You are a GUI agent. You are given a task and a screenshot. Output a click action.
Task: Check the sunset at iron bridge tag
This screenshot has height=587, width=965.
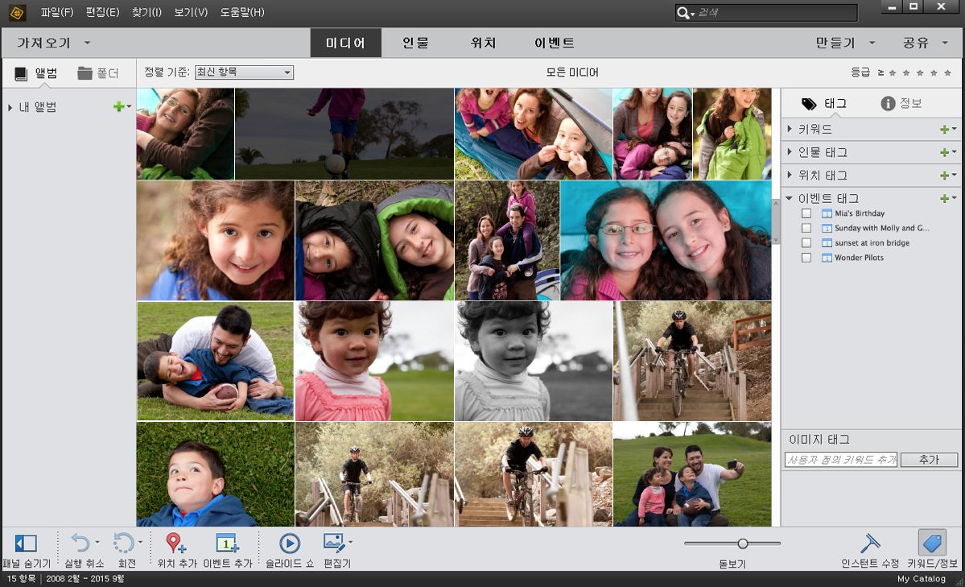coord(806,242)
